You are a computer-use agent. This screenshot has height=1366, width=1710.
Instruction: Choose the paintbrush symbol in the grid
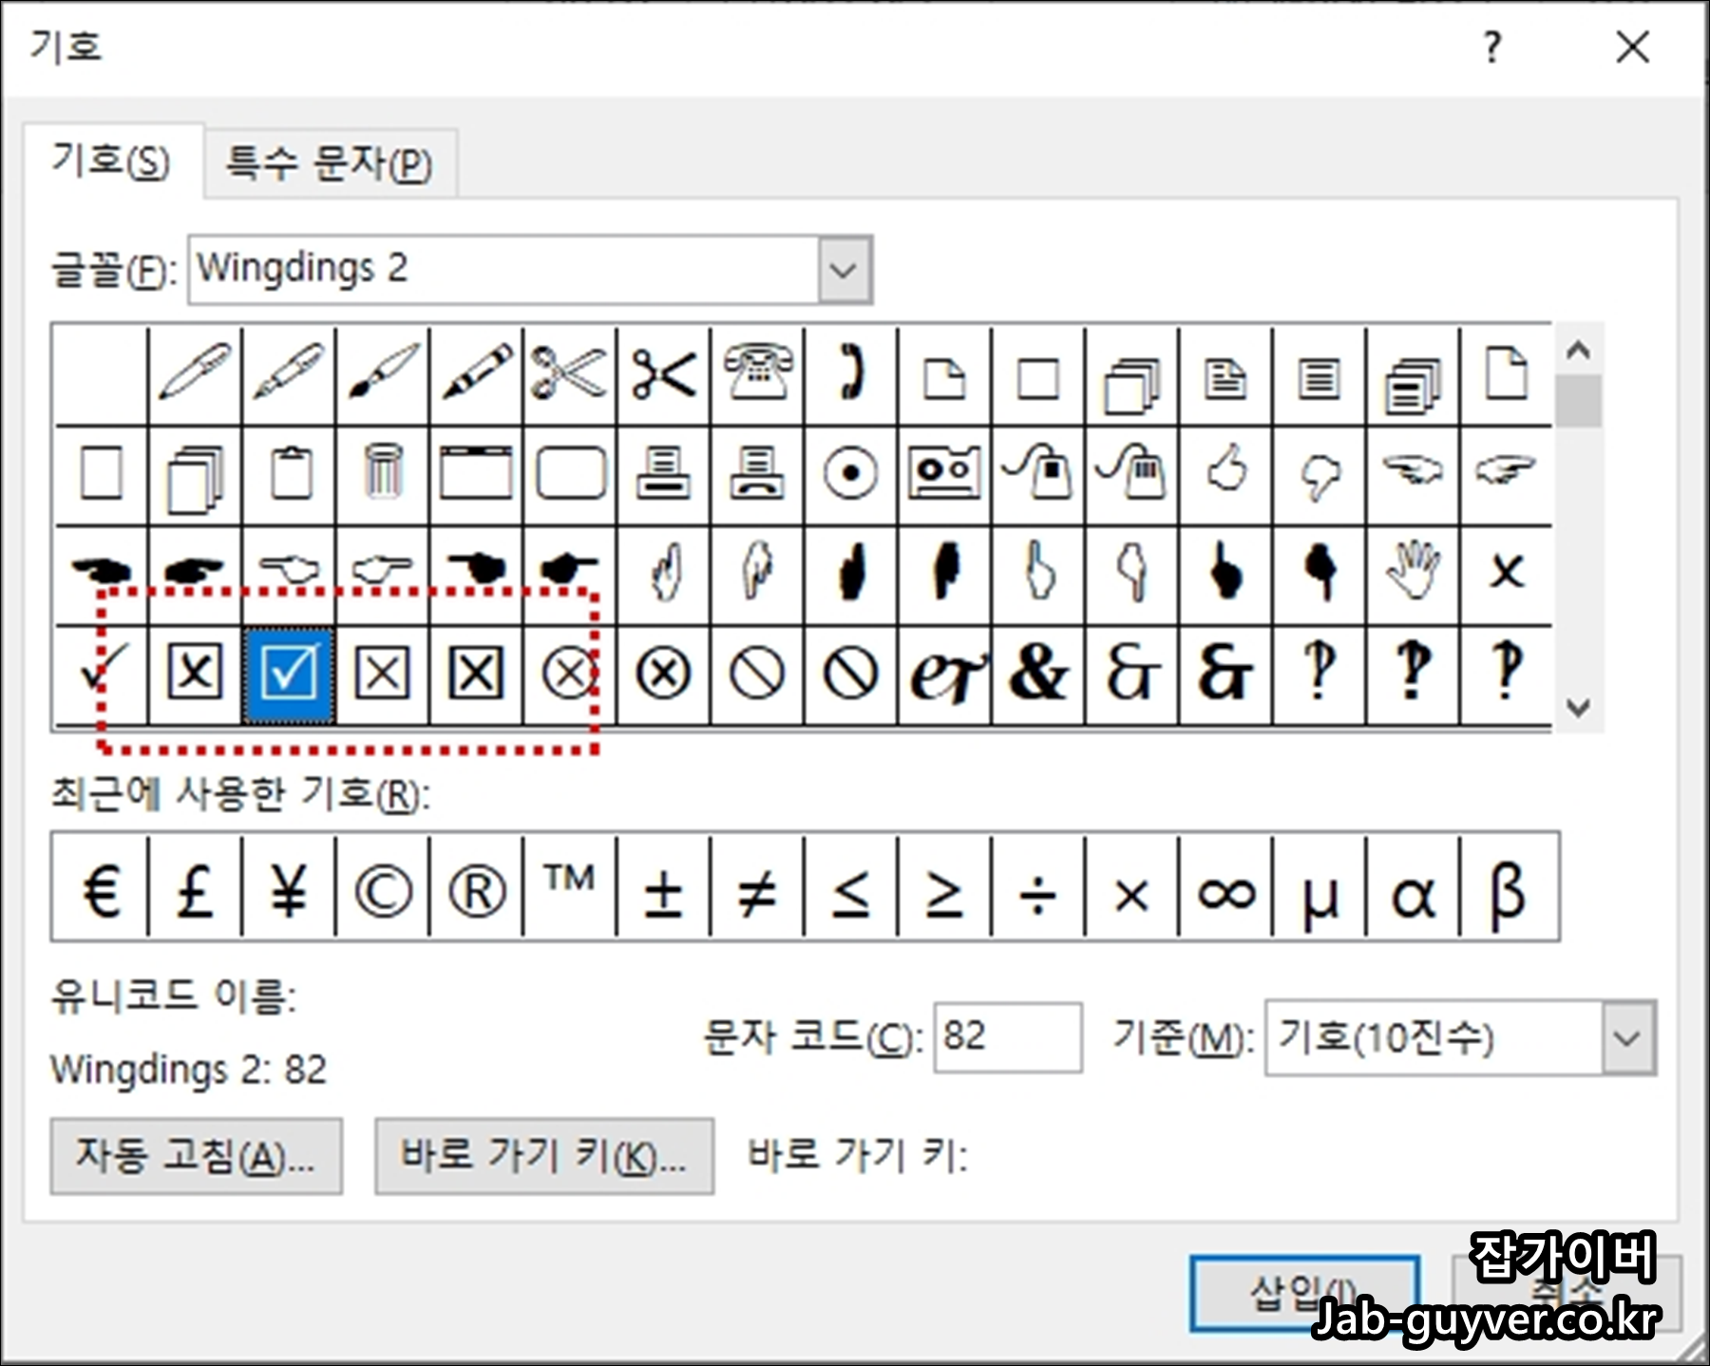(x=382, y=374)
